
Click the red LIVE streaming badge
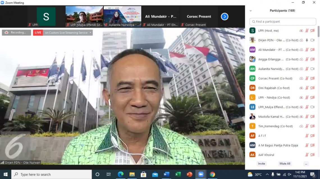38,32
